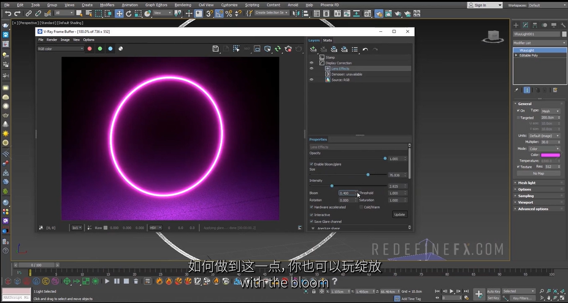Open the light Type dropdown (Mesh)

[551, 111]
